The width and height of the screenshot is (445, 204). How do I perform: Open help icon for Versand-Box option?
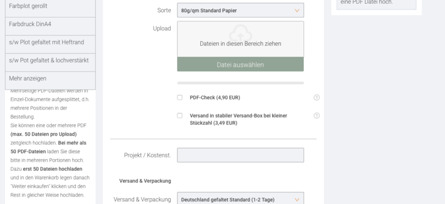tap(316, 116)
